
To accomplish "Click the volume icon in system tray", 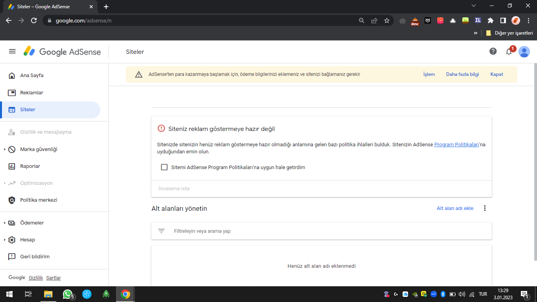I will [462, 294].
